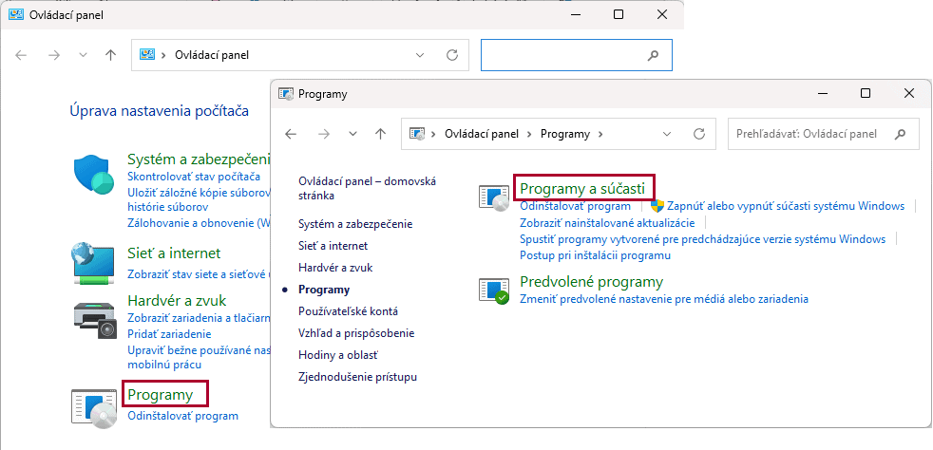Click up arrow in Programy window toolbar

point(380,134)
